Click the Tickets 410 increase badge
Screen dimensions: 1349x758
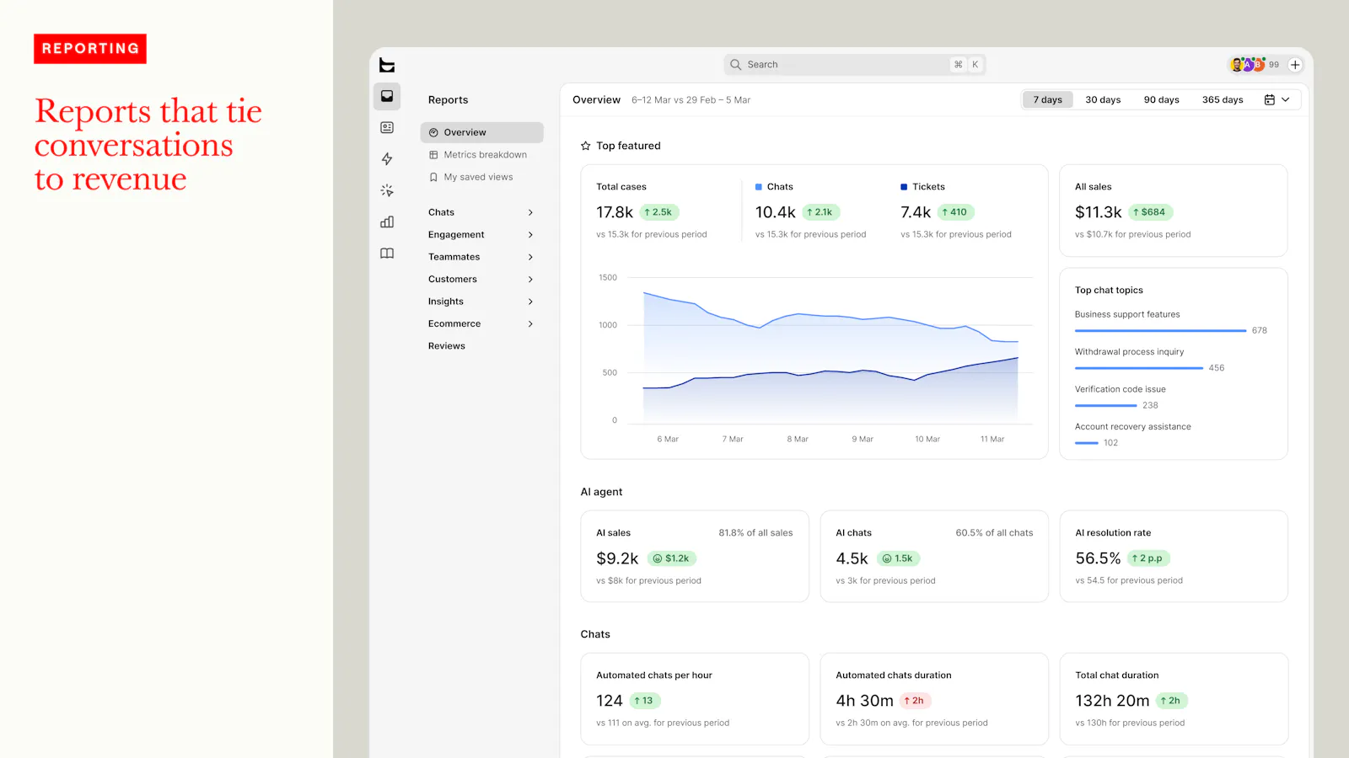(955, 212)
